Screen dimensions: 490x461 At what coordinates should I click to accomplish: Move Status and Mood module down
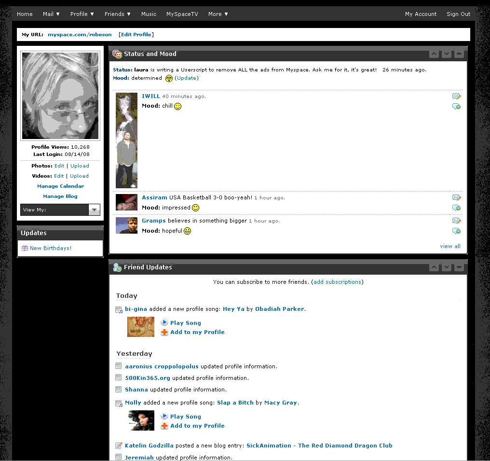coord(446,54)
